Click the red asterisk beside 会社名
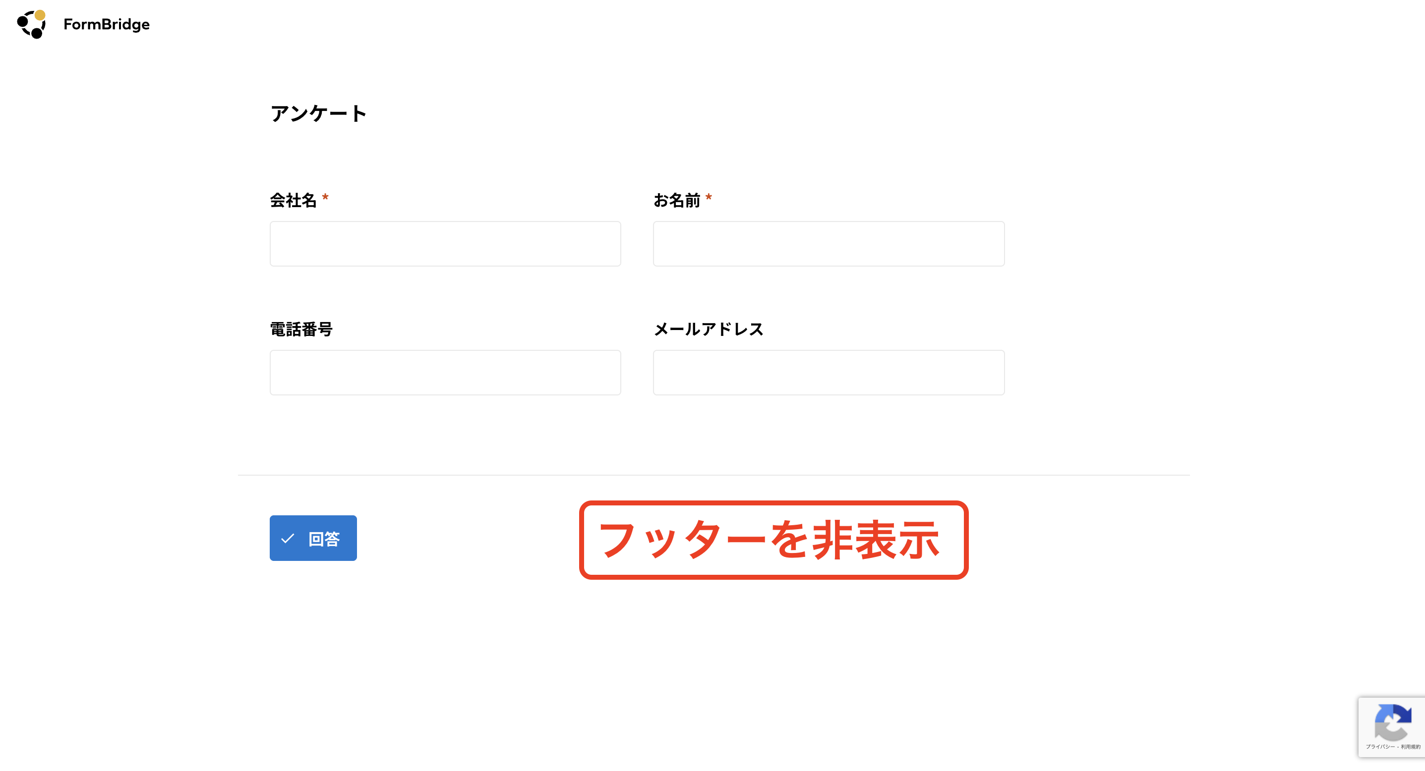Screen dimensions: 1425x771 [325, 197]
